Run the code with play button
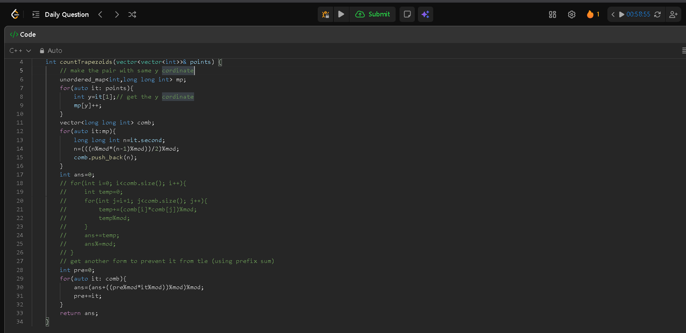 pyautogui.click(x=341, y=14)
